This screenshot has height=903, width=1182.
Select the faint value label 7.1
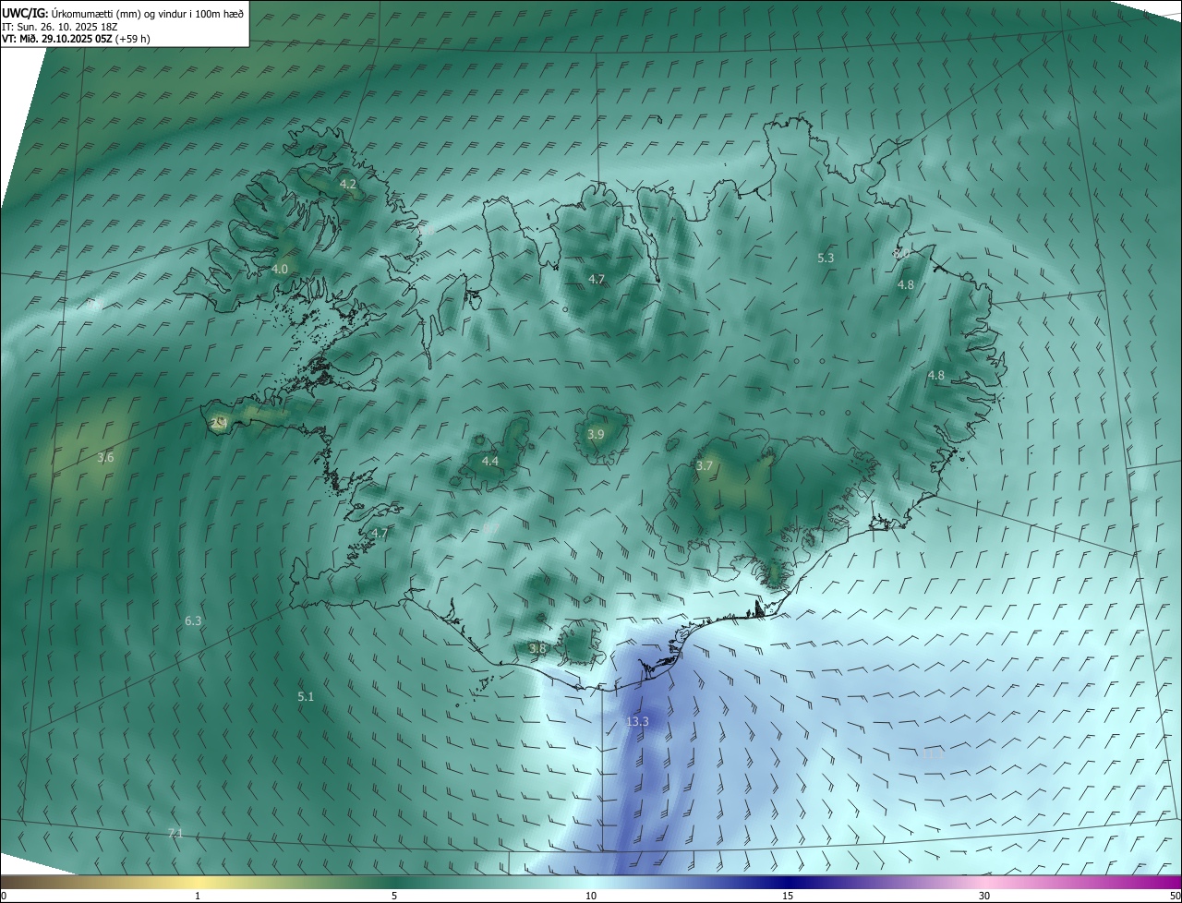point(175,834)
